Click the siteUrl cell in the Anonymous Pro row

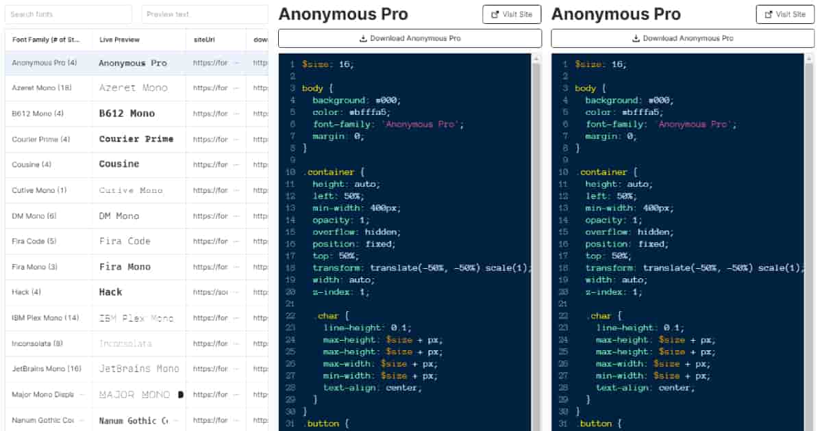216,63
